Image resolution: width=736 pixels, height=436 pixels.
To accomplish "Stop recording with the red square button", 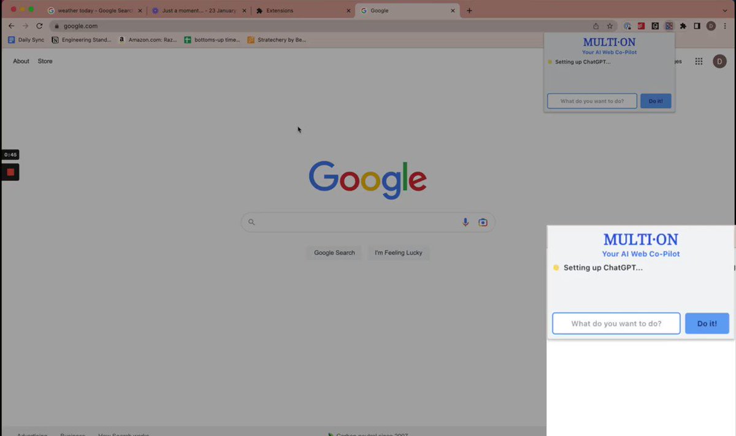I will (x=10, y=172).
